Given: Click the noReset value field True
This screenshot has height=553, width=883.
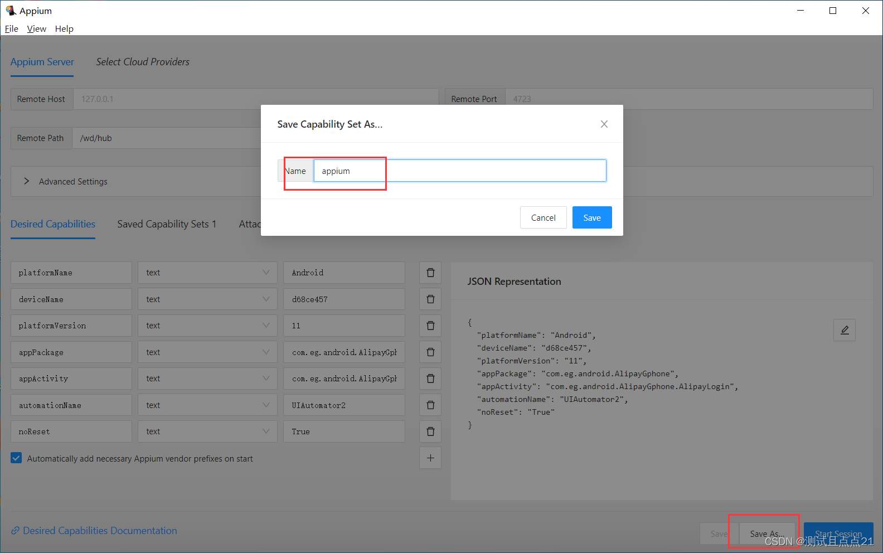Looking at the screenshot, I should pyautogui.click(x=344, y=431).
